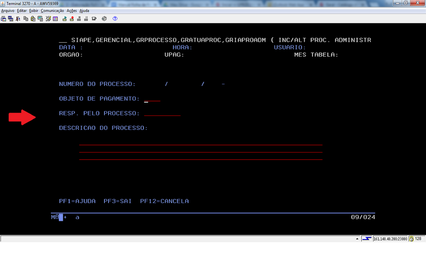The image size is (426, 253).
Task: Click the green-arrow macro play icon
Action: click(64, 18)
